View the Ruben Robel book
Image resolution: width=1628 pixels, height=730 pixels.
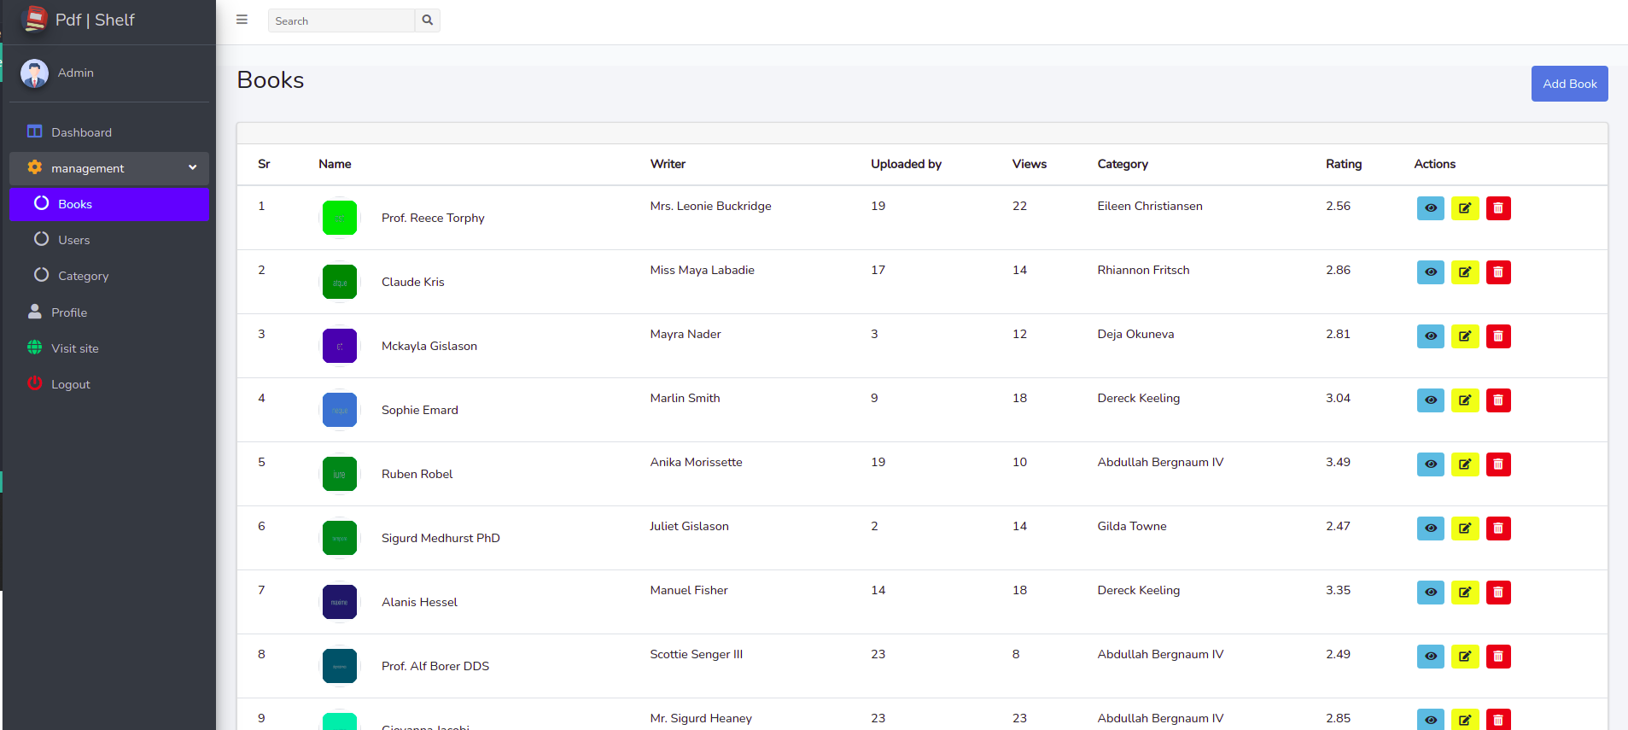point(1431,464)
